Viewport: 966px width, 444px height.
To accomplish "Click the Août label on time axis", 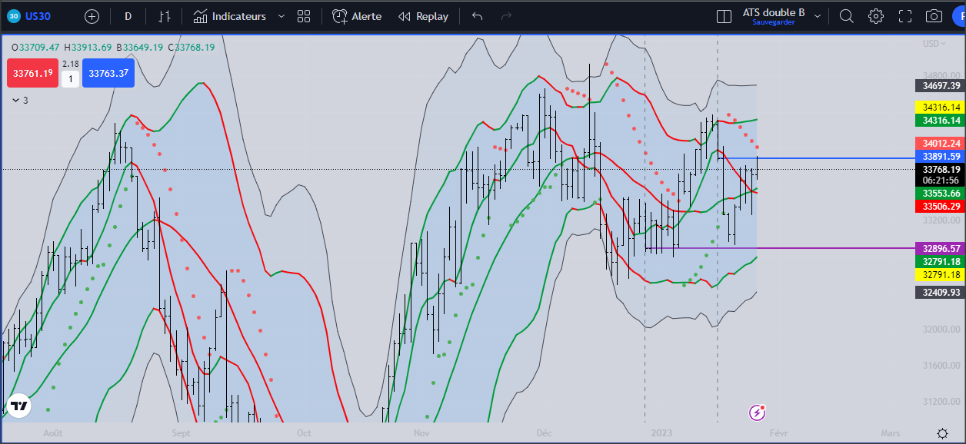I will point(53,433).
